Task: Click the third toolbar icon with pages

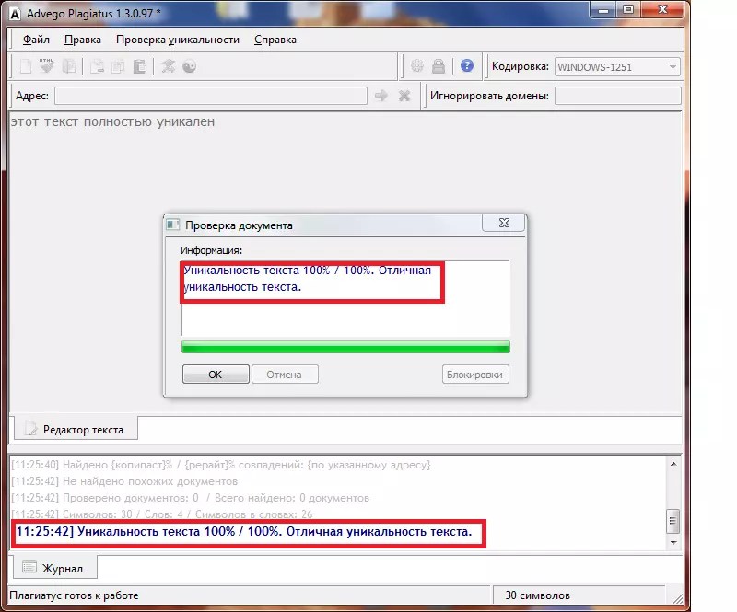Action: coord(68,66)
